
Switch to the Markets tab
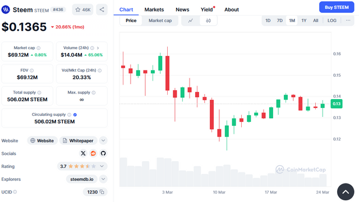pos(154,10)
